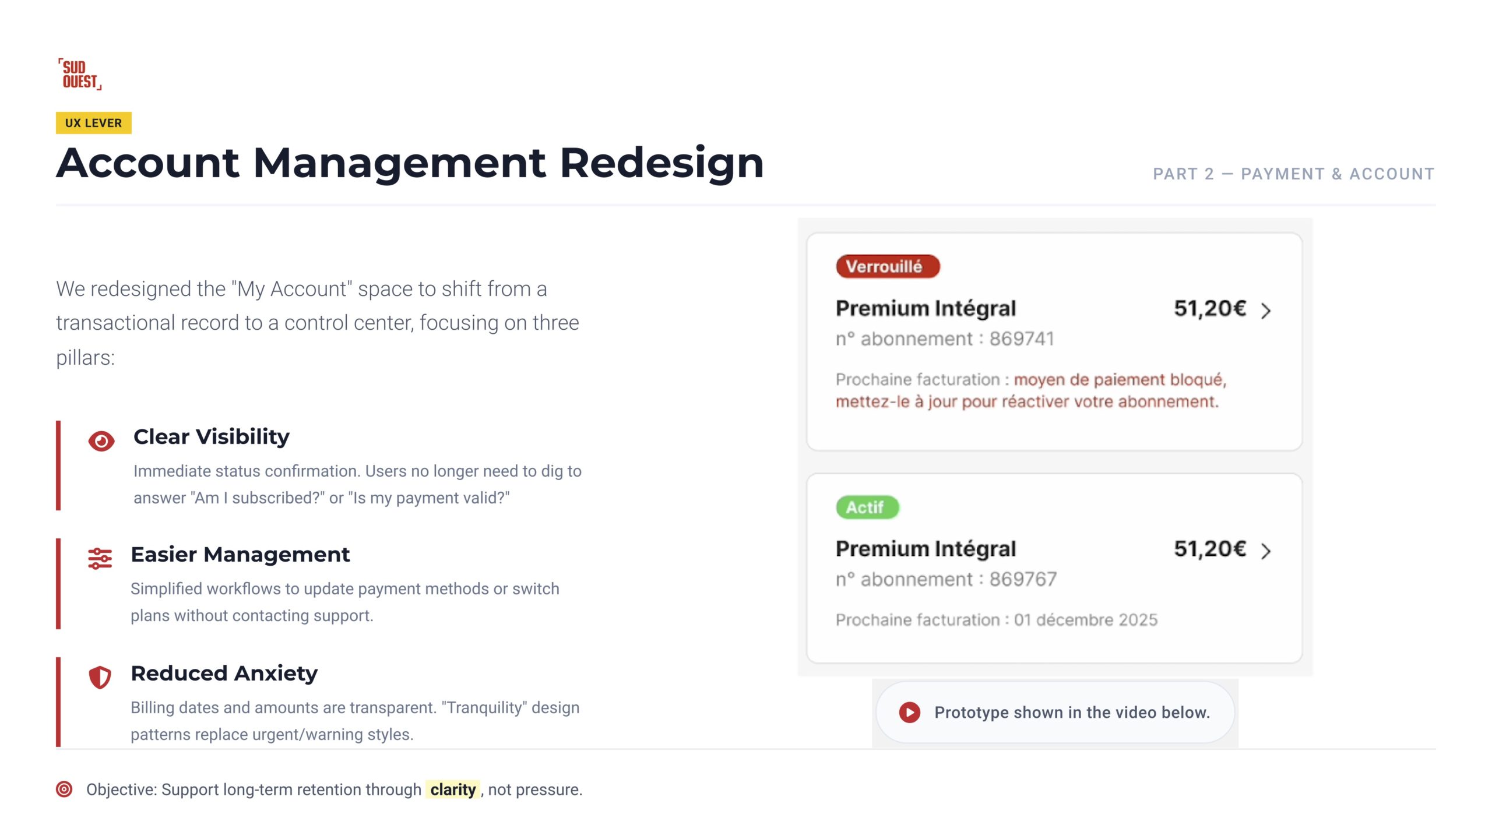Click 'Prochaine facturation : 01 décembre 2025' line
1492x839 pixels.
996,619
